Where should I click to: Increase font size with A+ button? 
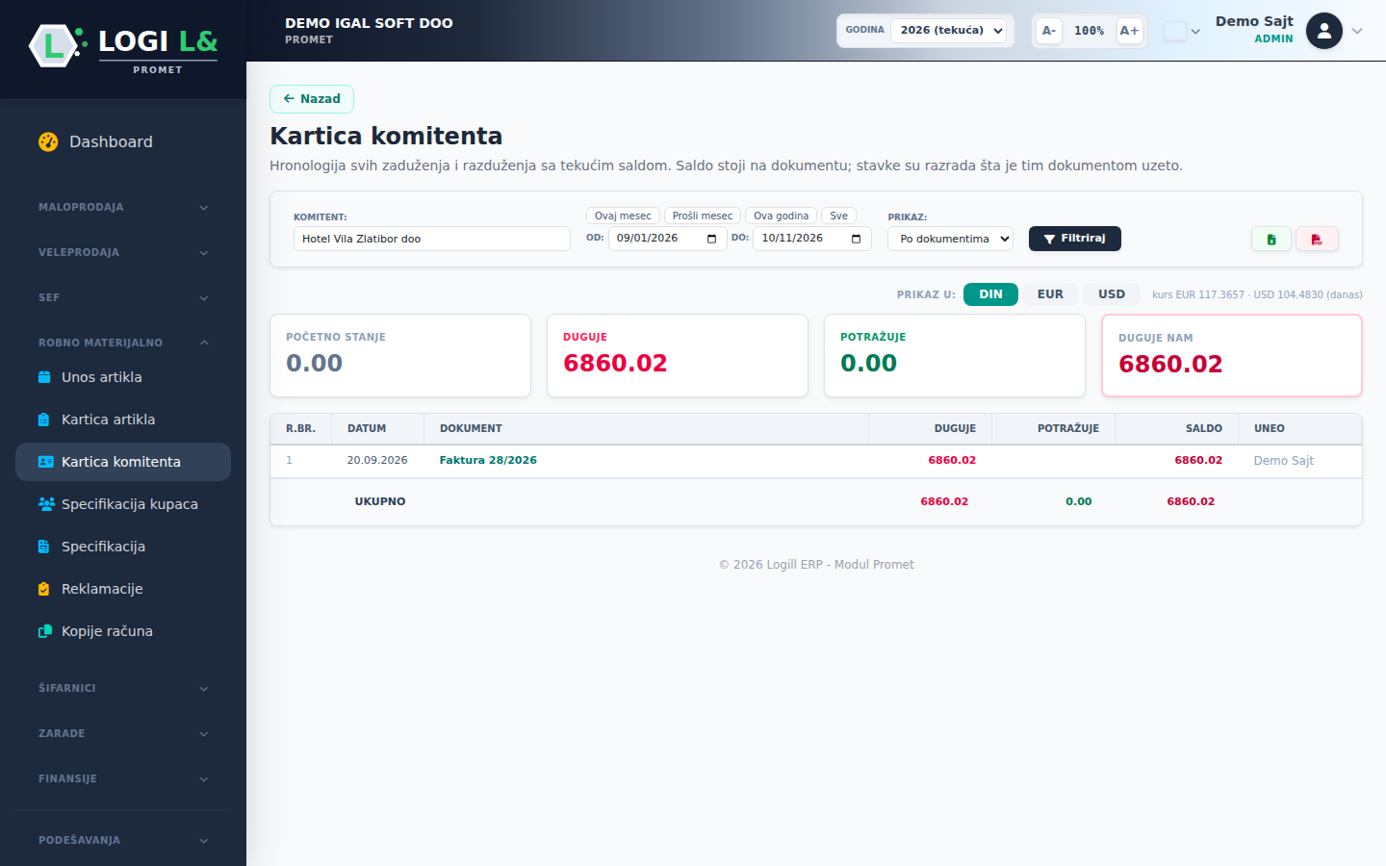(x=1129, y=31)
